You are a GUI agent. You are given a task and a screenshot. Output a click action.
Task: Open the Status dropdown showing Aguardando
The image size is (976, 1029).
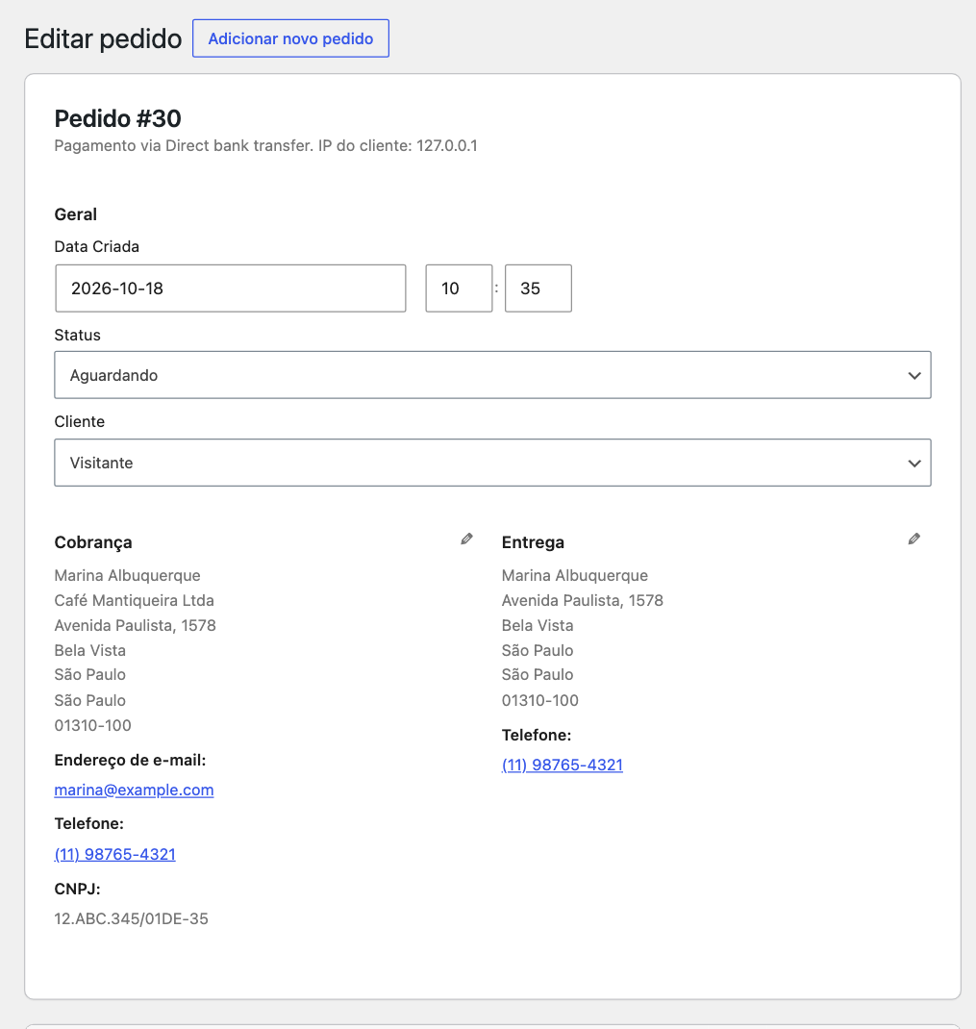pos(492,375)
